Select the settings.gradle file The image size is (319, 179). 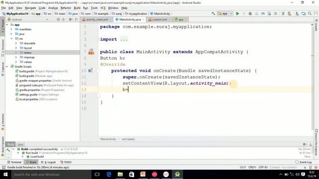tap(37, 95)
